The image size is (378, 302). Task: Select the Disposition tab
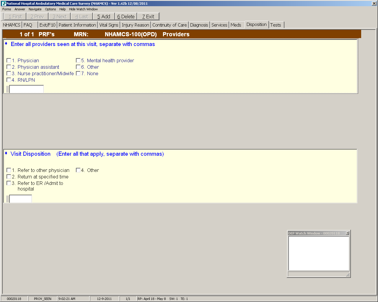[257, 24]
